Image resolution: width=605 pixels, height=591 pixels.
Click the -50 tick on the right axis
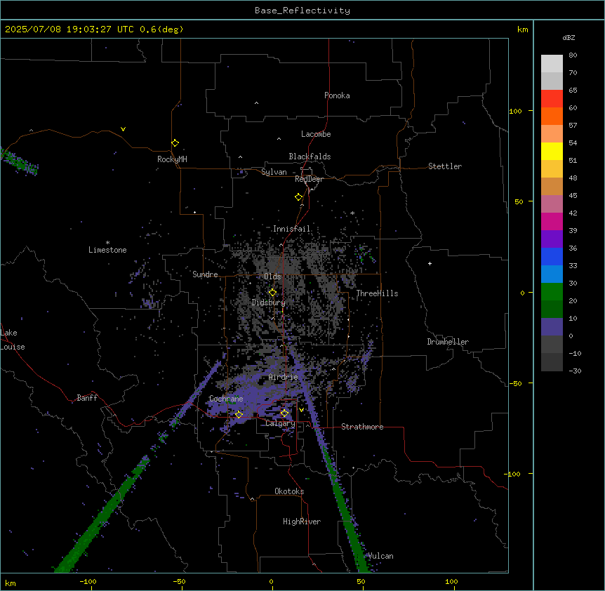[515, 383]
